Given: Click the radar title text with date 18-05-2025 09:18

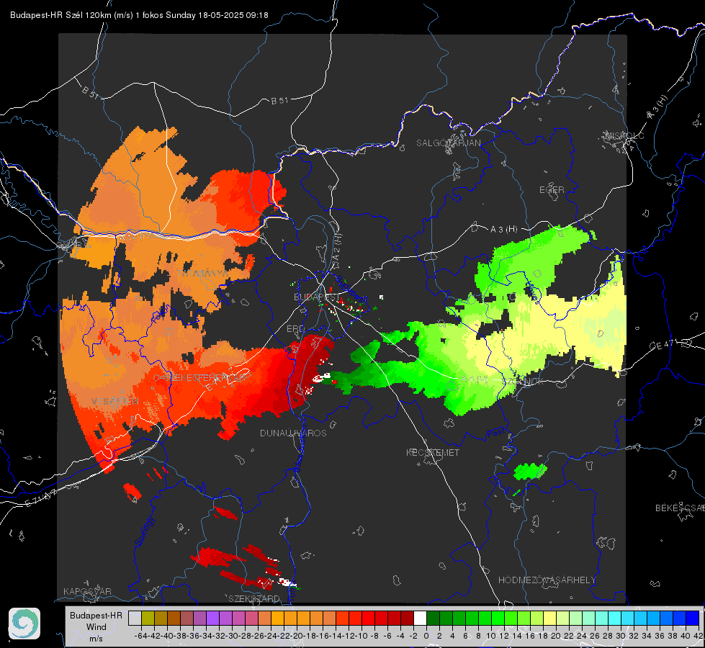Looking at the screenshot, I should pyautogui.click(x=140, y=15).
